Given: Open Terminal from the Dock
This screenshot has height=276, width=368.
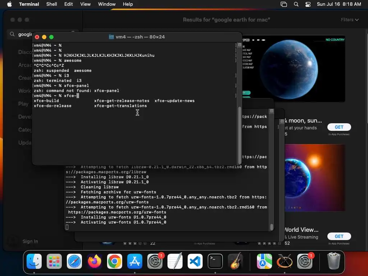Looking at the screenshot, I should (x=215, y=261).
